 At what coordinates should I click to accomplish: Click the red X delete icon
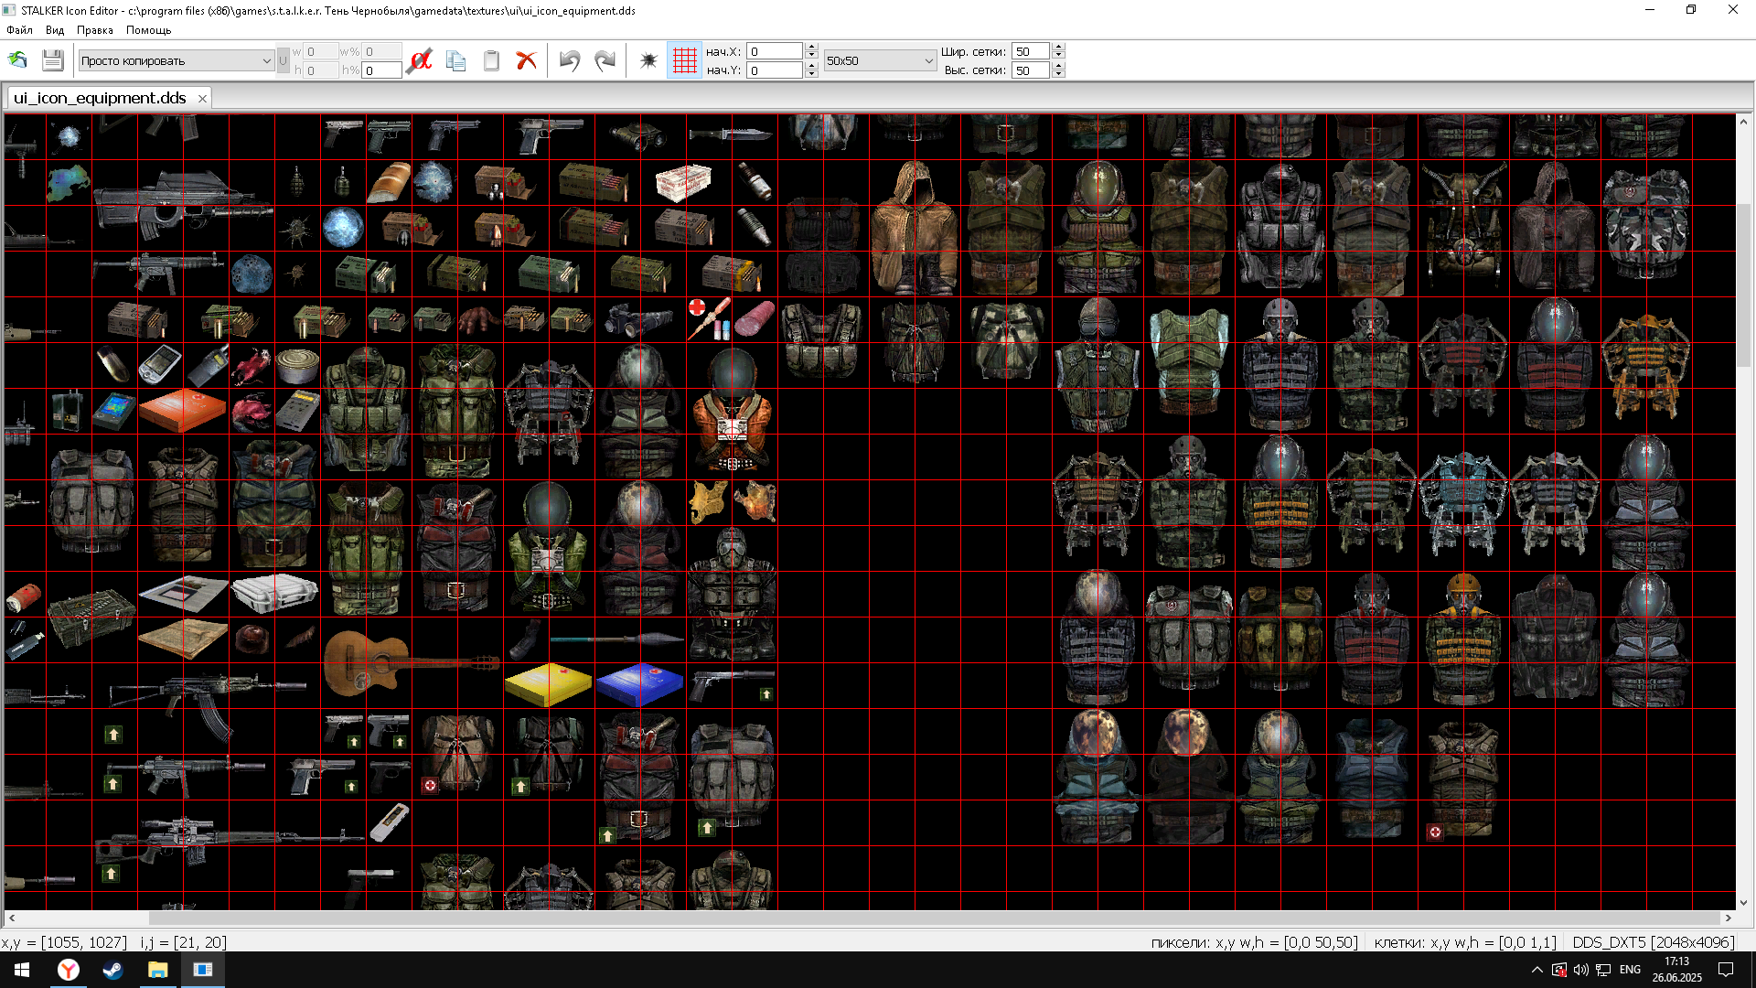pyautogui.click(x=526, y=60)
